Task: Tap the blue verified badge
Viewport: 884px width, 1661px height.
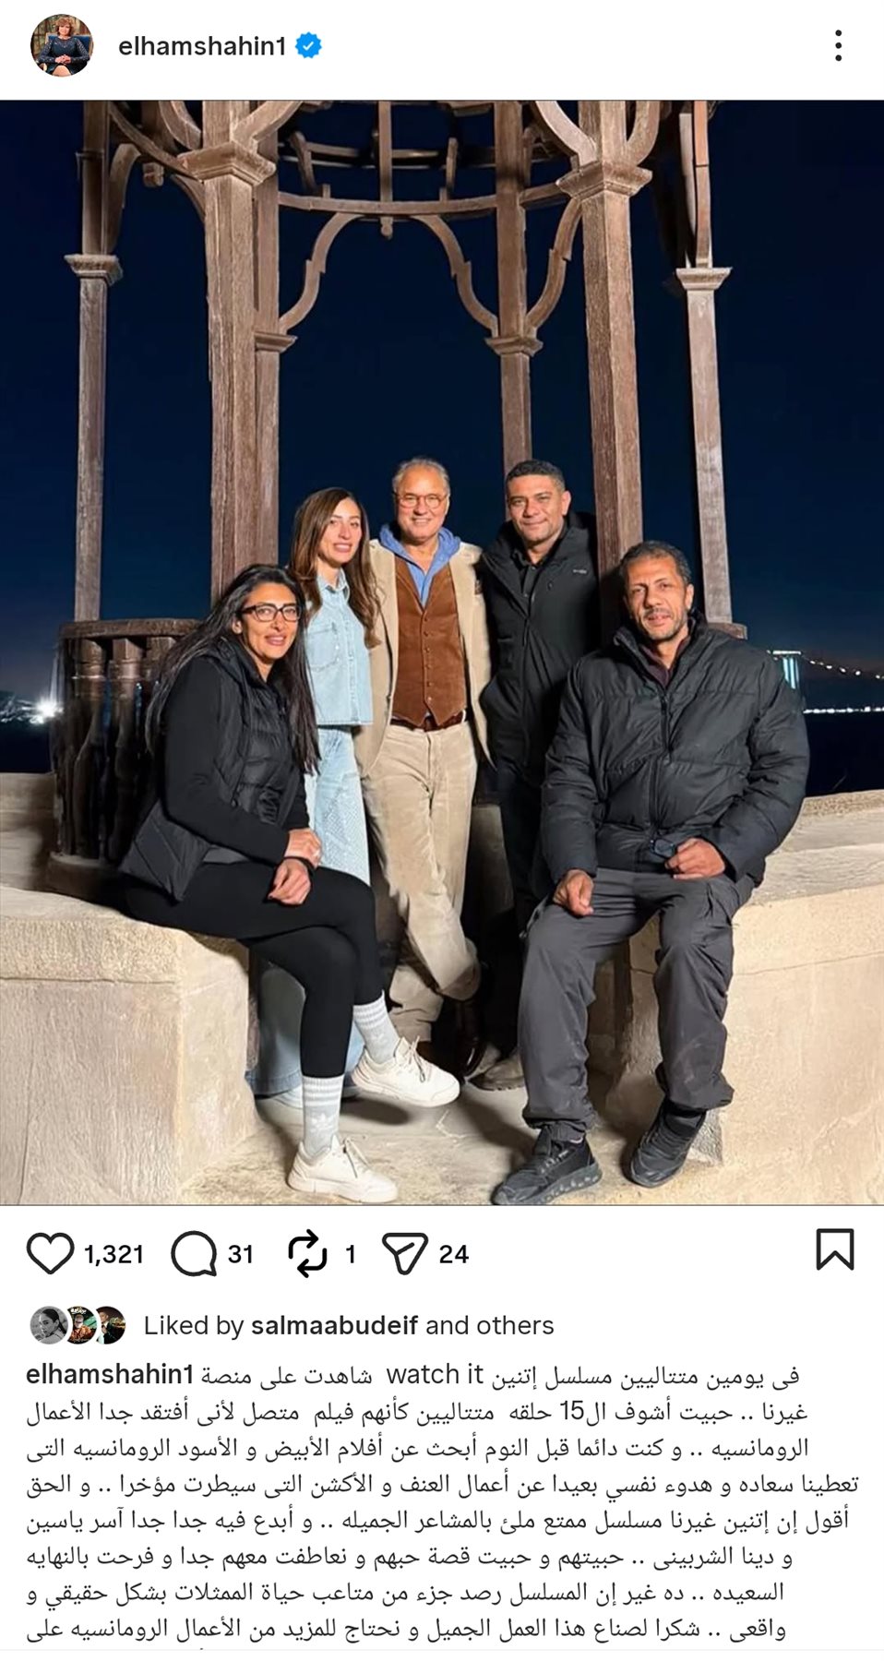Action: coord(308,45)
